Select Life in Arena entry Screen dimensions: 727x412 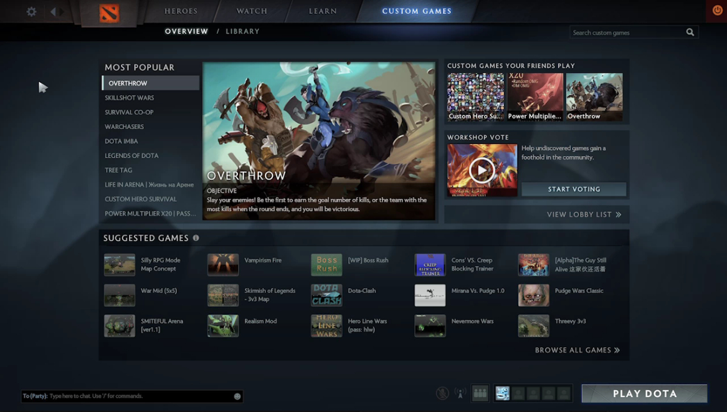point(151,184)
